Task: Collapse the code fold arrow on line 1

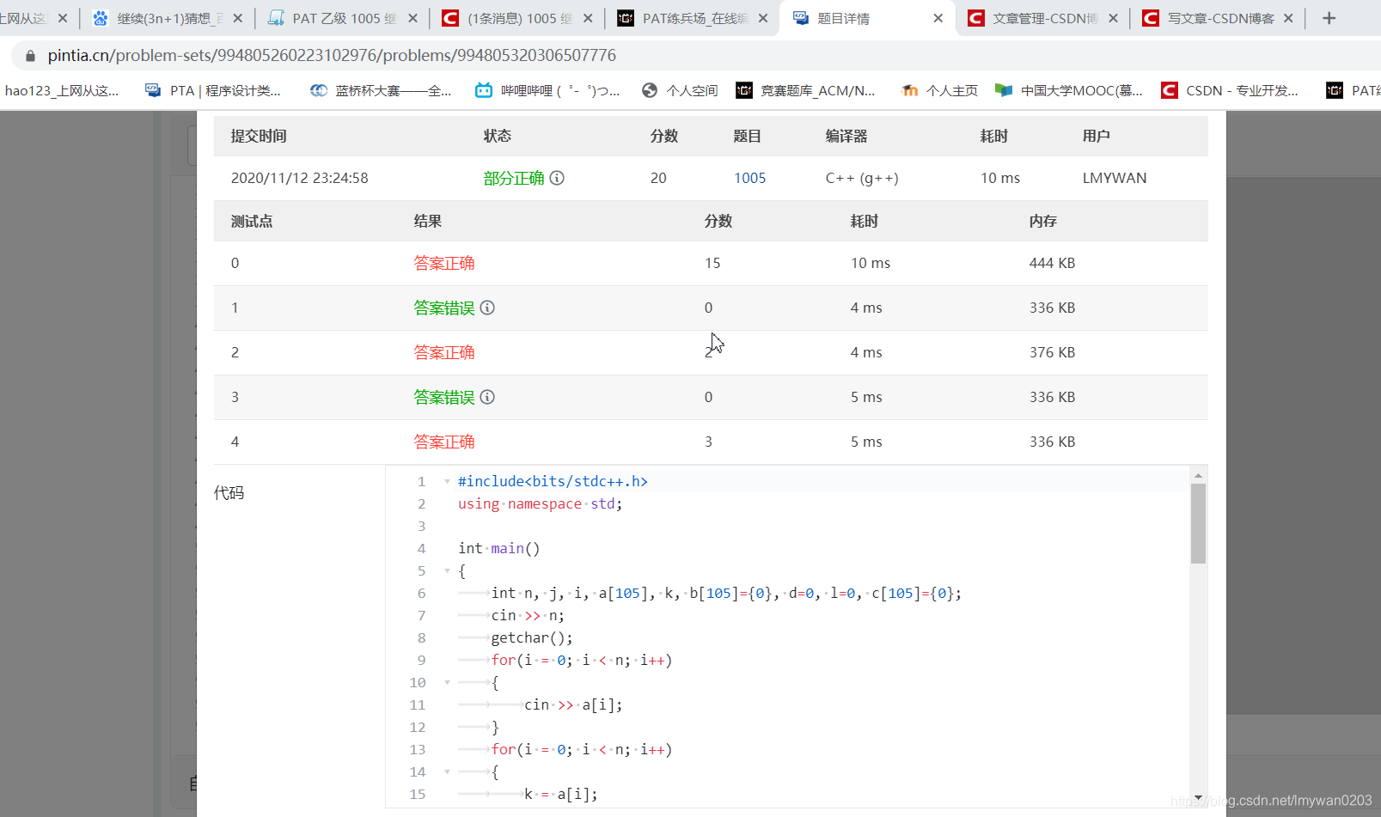Action: pyautogui.click(x=447, y=481)
